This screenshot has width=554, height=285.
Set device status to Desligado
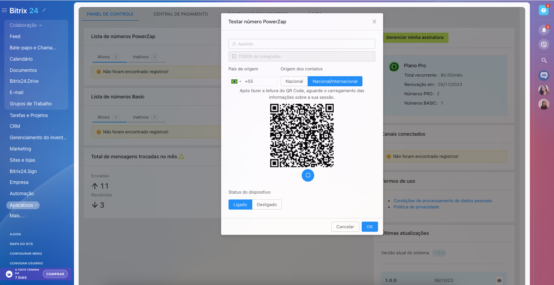(267, 205)
